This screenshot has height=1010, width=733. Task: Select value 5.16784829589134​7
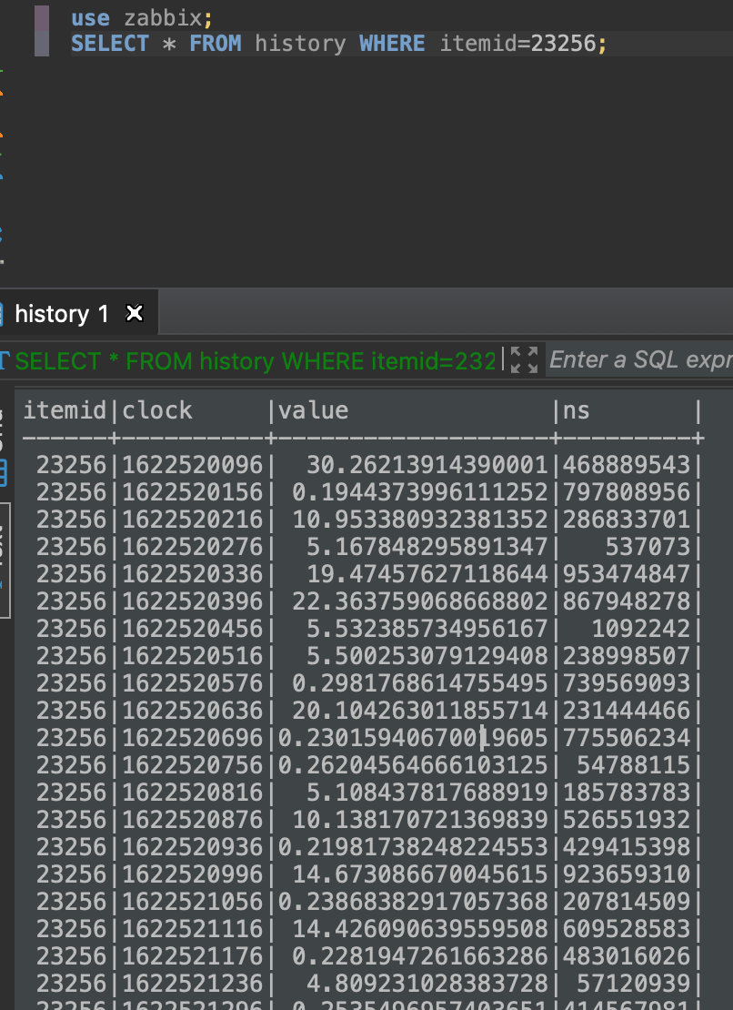[x=427, y=547]
